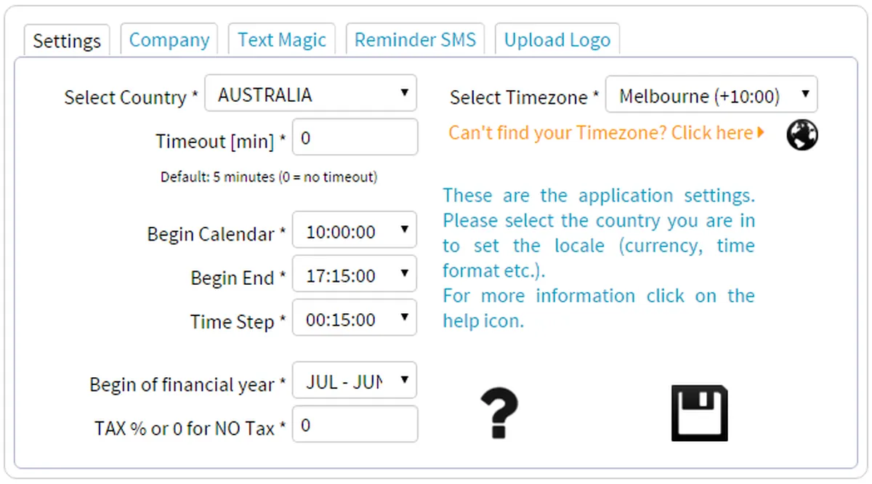Image resolution: width=872 pixels, height=484 pixels.
Task: Click "Can't find your Timezone?" link
Action: tap(600, 133)
